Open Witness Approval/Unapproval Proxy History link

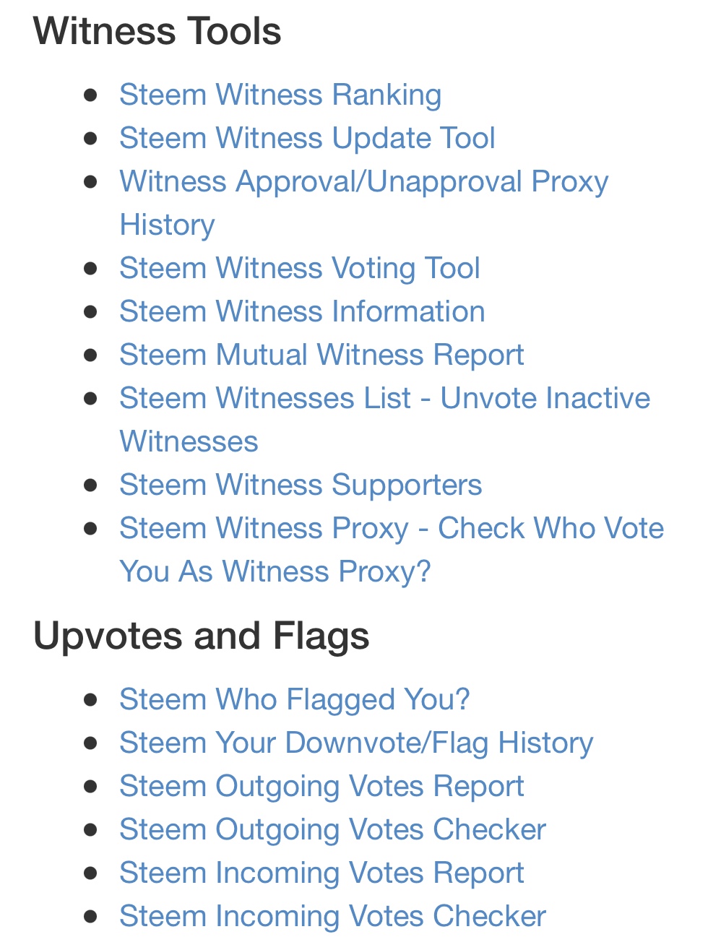[x=364, y=181]
